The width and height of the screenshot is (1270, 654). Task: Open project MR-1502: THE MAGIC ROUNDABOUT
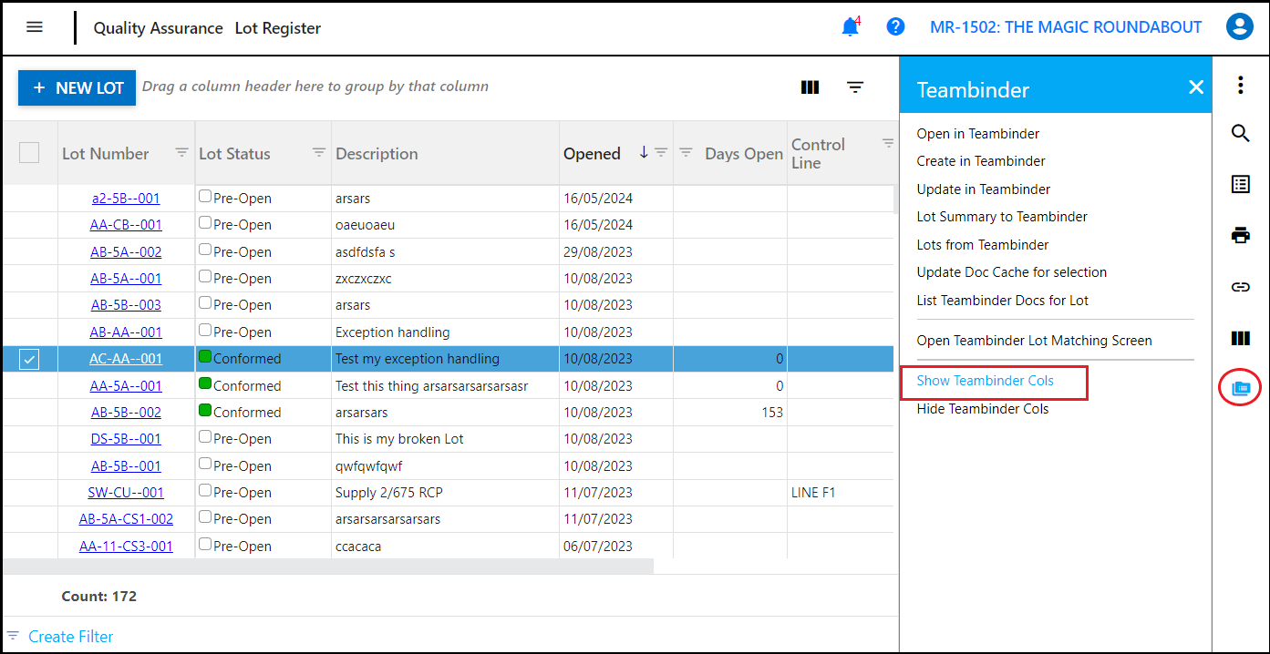point(1066,27)
